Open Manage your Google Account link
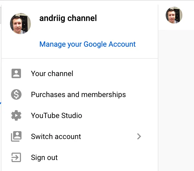Screen dimensions: 194x171 [87, 44]
